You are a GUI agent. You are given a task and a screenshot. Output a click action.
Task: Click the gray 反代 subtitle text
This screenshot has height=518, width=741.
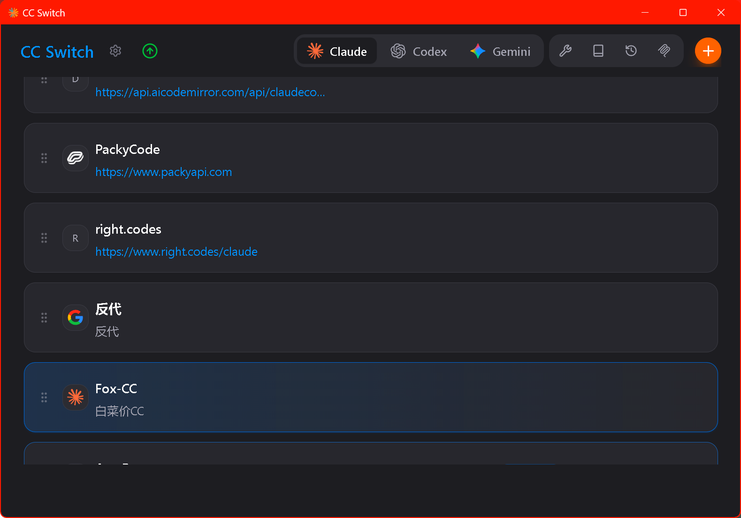coord(107,332)
